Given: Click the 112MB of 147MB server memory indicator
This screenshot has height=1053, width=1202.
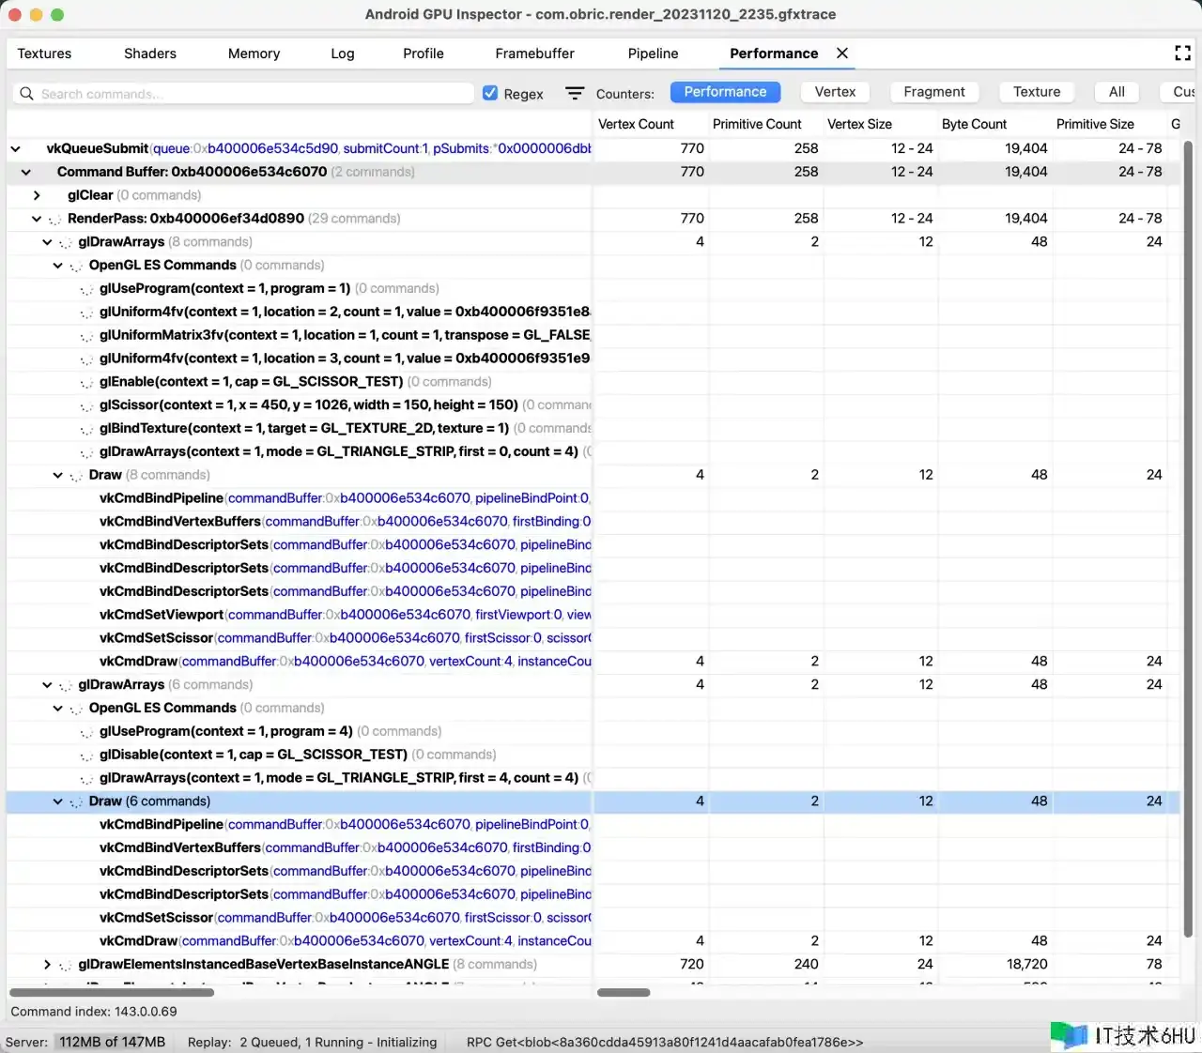Looking at the screenshot, I should click(x=112, y=1042).
